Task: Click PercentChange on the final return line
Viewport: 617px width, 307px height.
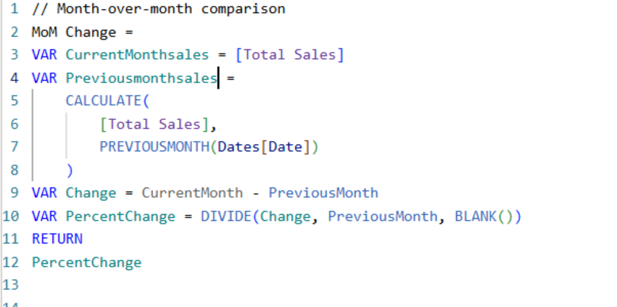Action: point(86,262)
